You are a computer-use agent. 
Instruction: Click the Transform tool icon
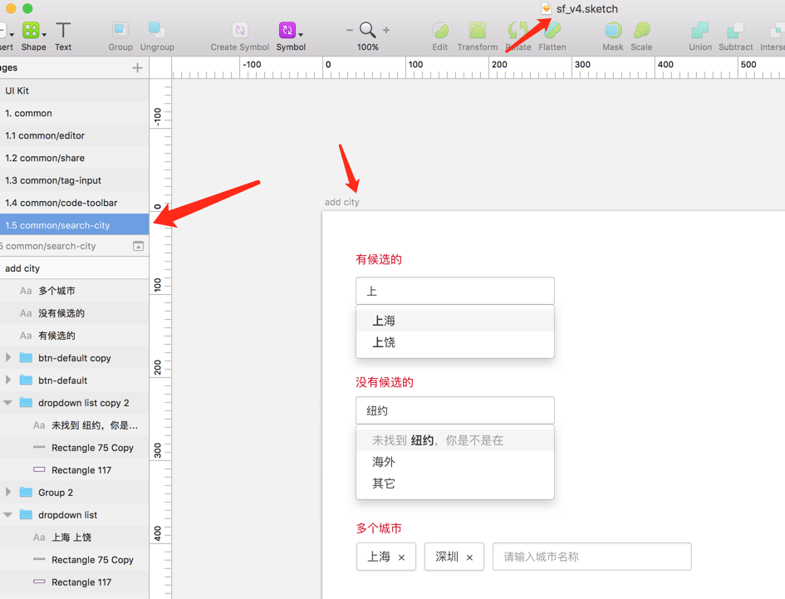(478, 32)
